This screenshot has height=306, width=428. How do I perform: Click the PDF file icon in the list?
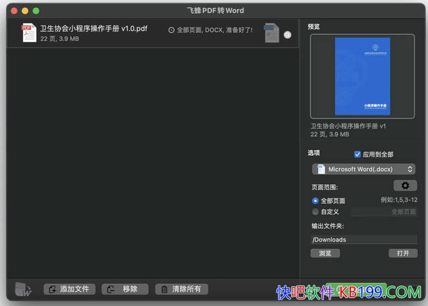coord(29,33)
